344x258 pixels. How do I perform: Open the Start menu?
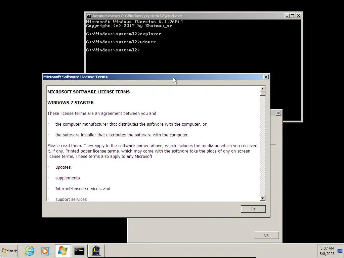click(9, 251)
